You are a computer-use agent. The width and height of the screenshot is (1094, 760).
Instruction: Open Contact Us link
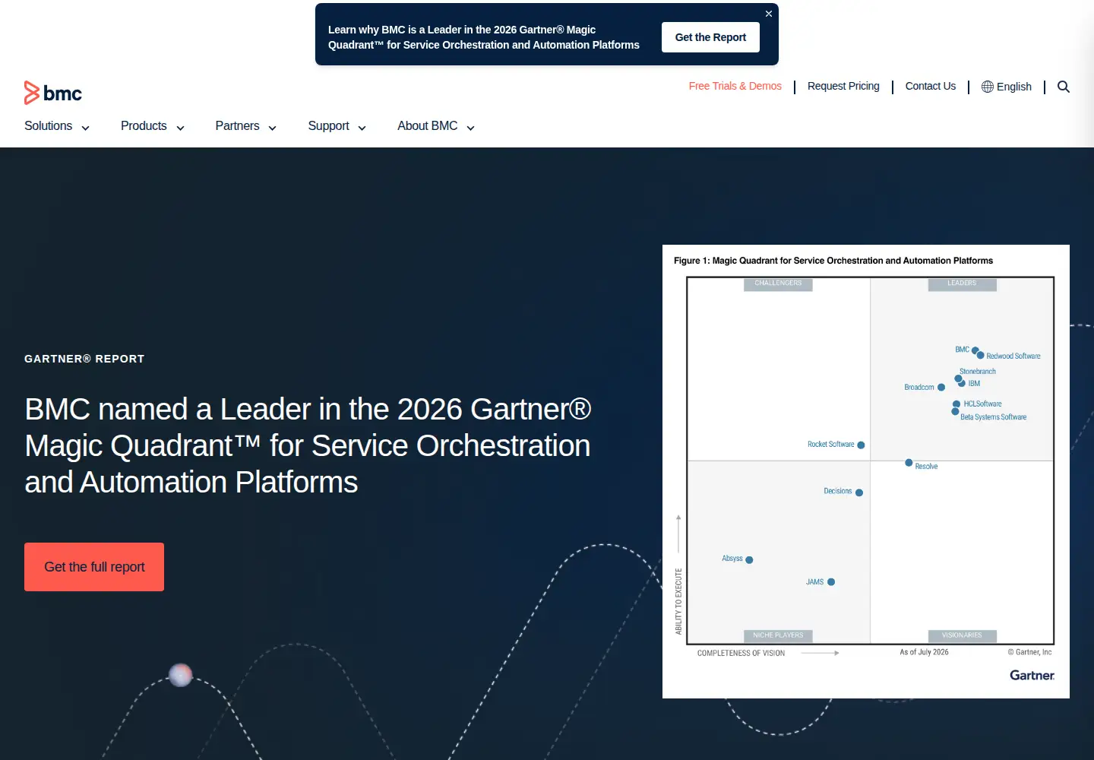931,86
